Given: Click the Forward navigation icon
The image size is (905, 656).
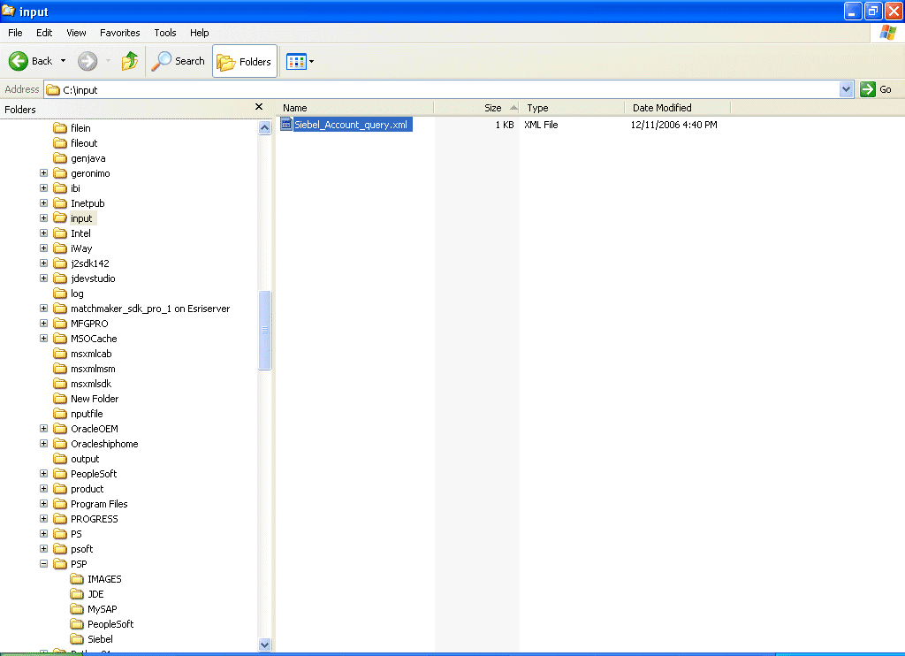Looking at the screenshot, I should pos(86,61).
